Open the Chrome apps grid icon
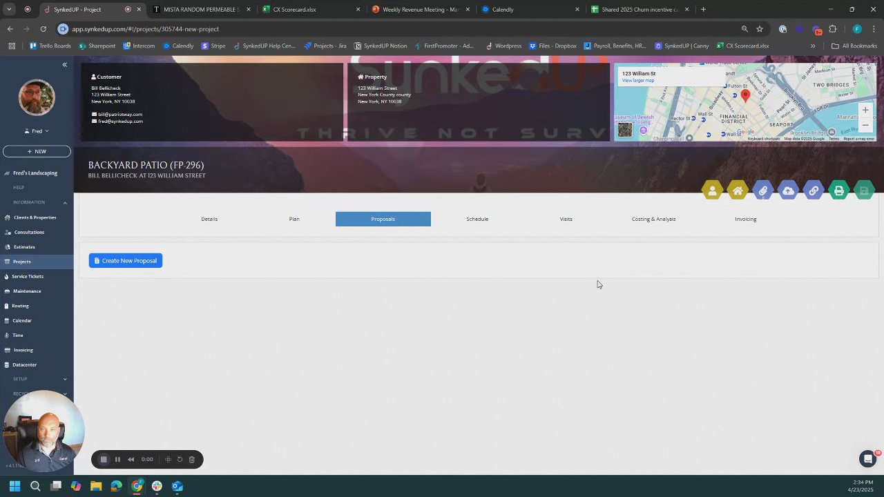The image size is (884, 497). coord(12,46)
